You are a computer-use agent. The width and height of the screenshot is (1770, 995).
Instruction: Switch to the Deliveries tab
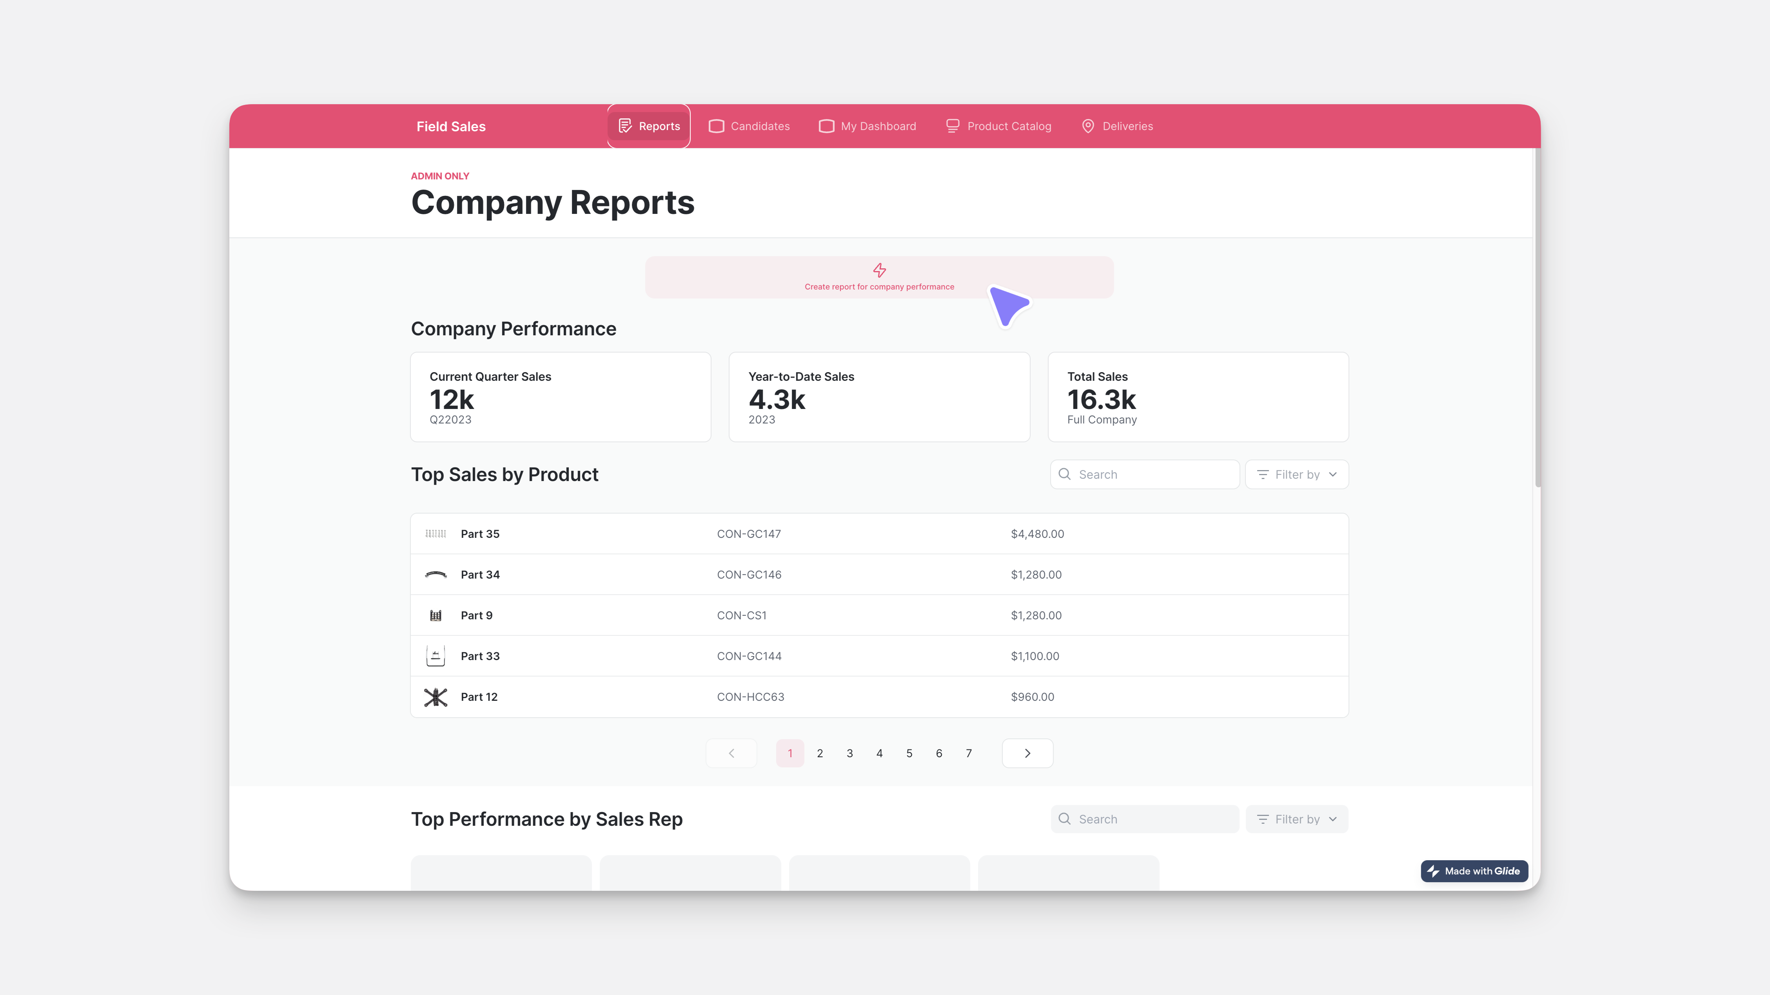pos(1116,126)
